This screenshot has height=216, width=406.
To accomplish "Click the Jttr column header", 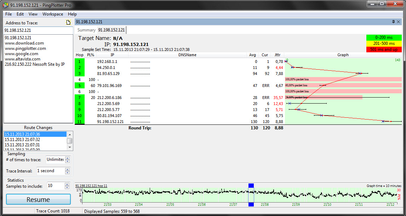I will point(277,55).
